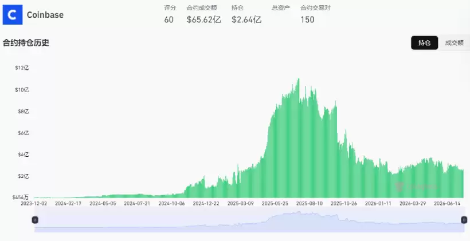
Task: Click the 2025-10-26 date label
Action: (x=344, y=203)
